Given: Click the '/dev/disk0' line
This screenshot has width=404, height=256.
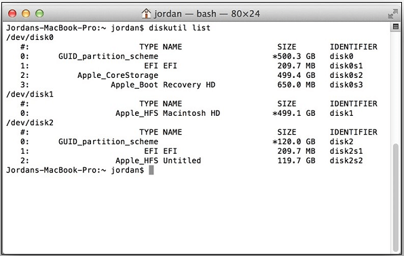Looking at the screenshot, I should click(30, 37).
